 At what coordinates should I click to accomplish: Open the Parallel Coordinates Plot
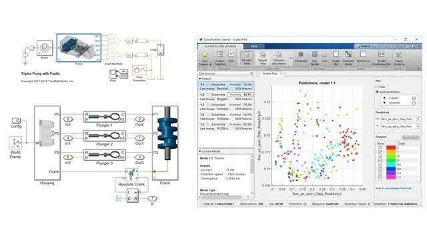(x=381, y=58)
